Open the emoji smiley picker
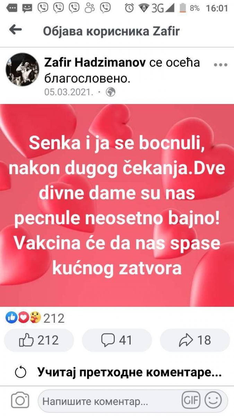 213,401
